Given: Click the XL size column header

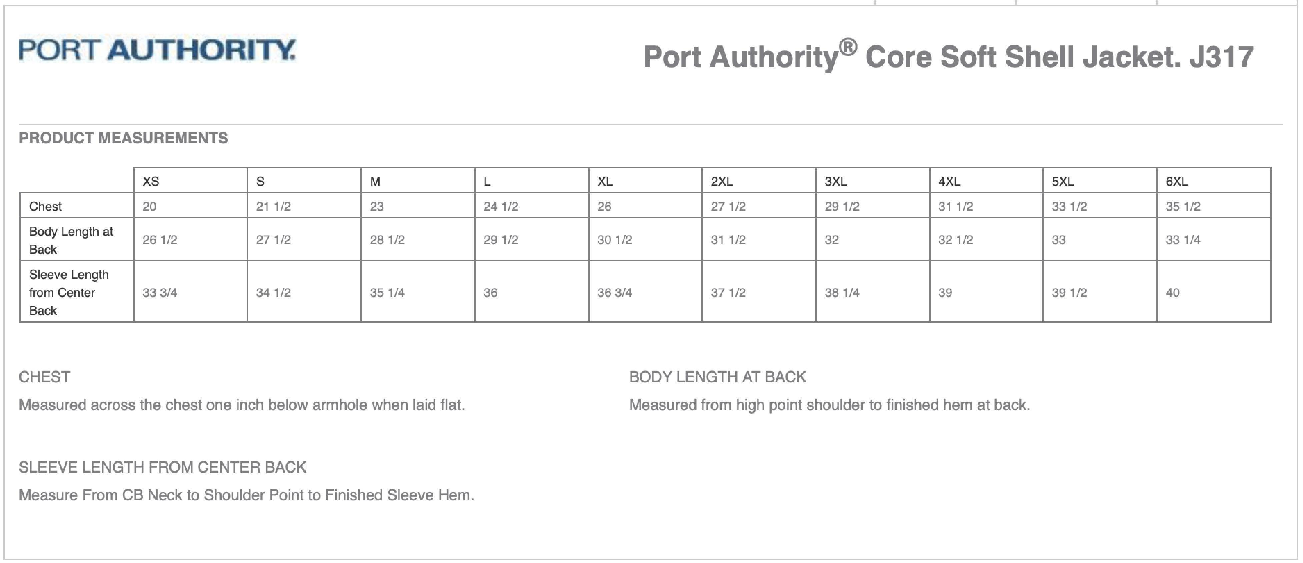Looking at the screenshot, I should [605, 181].
